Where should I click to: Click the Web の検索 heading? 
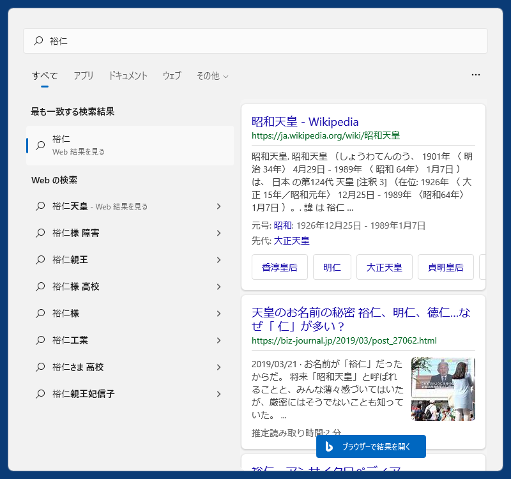coord(54,180)
